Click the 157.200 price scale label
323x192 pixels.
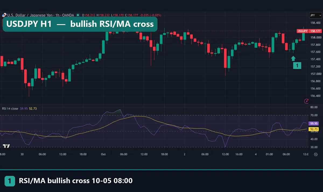pos(315,67)
